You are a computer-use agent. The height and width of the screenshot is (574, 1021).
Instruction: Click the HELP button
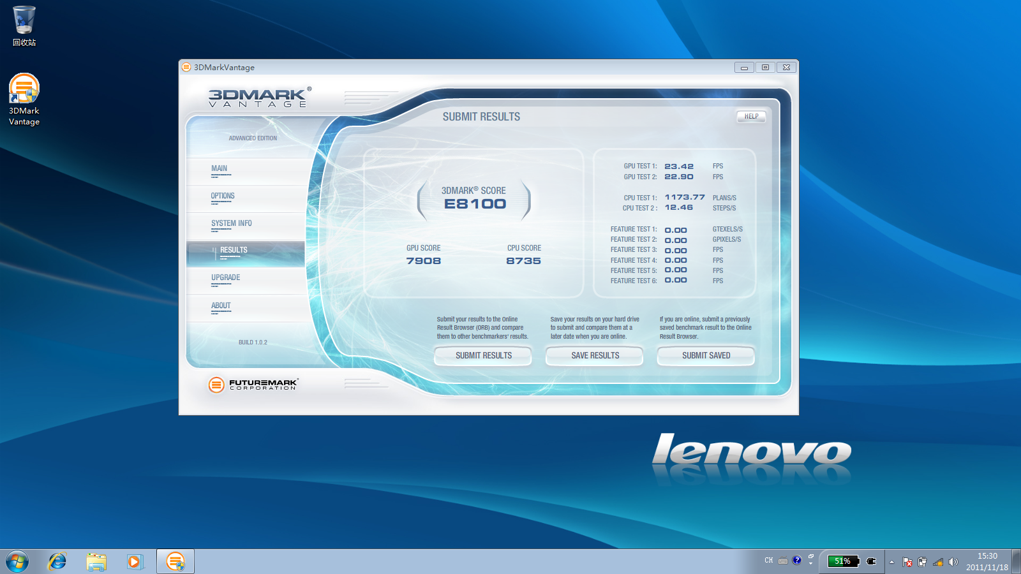click(751, 116)
